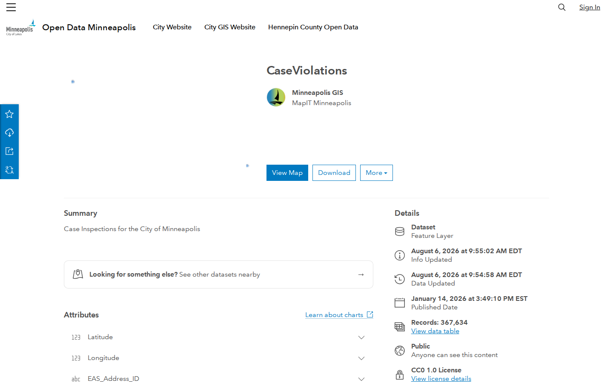The width and height of the screenshot is (613, 383).
Task: Click the Data Updated clock icon
Action: tap(400, 279)
